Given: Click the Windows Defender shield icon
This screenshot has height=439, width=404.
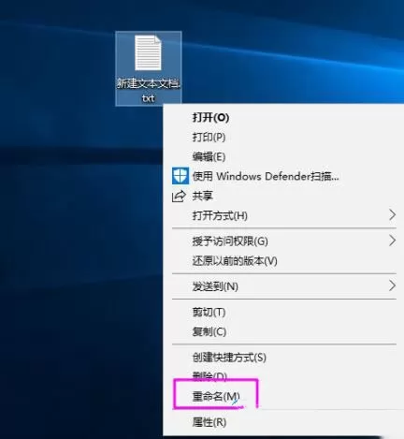Looking at the screenshot, I should [x=180, y=176].
